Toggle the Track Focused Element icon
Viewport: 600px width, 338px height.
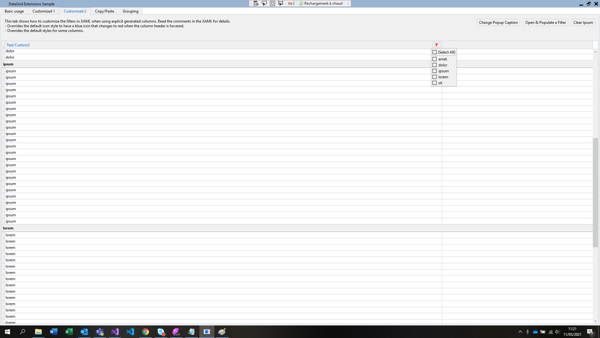point(281,3)
